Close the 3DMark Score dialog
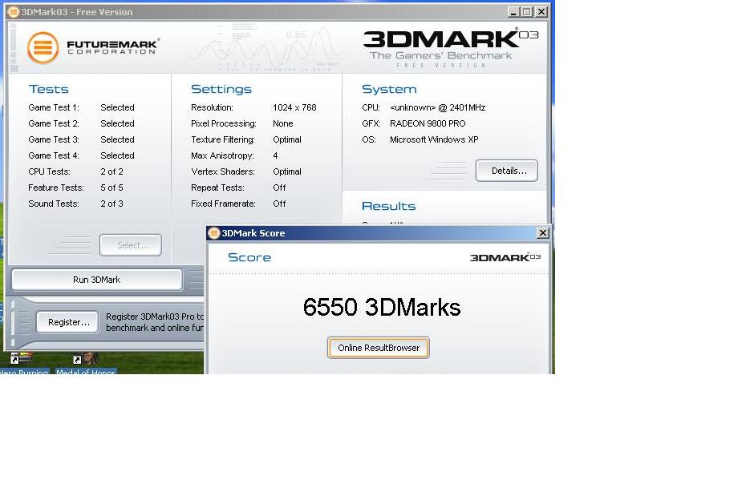 coord(543,233)
